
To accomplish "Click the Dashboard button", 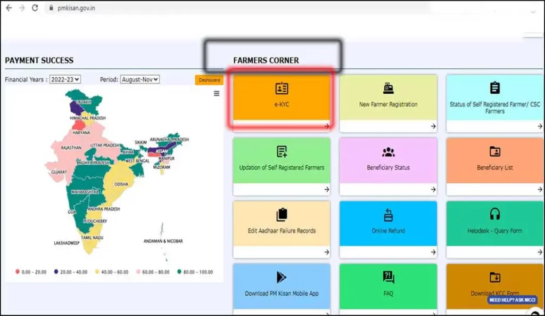I will click(210, 80).
